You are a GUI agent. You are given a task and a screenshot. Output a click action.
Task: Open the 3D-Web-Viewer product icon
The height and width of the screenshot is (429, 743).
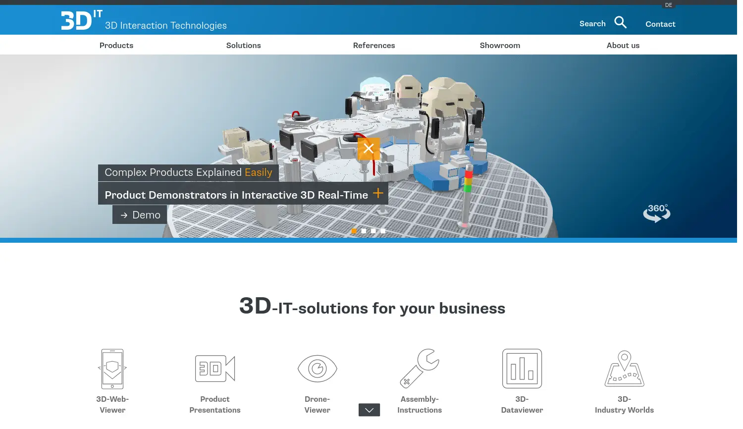pos(112,369)
